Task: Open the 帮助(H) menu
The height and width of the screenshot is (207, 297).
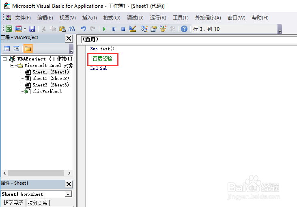Action: pos(260,18)
